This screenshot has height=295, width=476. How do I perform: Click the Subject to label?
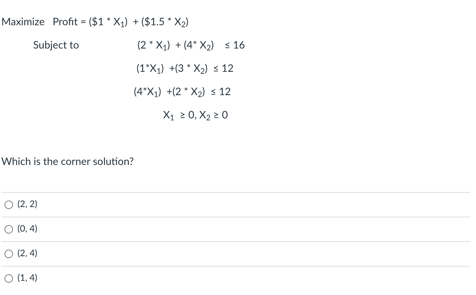pyautogui.click(x=56, y=45)
